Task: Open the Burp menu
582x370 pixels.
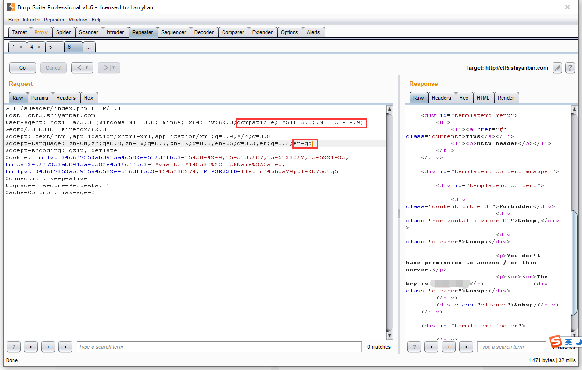Action: (x=14, y=20)
